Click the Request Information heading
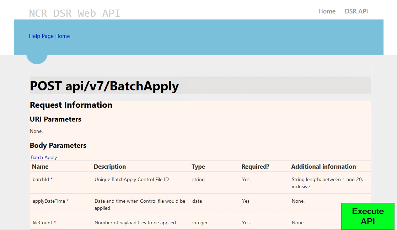 click(x=71, y=105)
